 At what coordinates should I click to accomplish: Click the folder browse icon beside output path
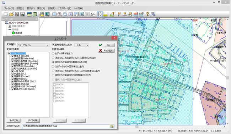(x=112, y=126)
